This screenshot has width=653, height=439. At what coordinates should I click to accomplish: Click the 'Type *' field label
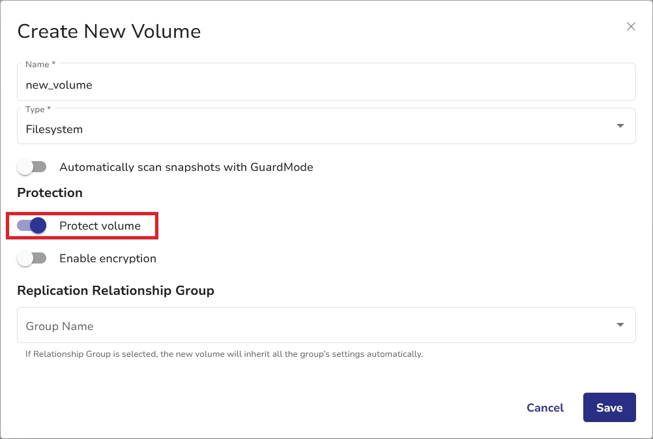point(37,110)
